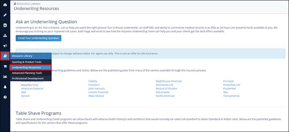
Task: Open the Transamerica underwriting guide link
Action: pyautogui.click(x=231, y=96)
